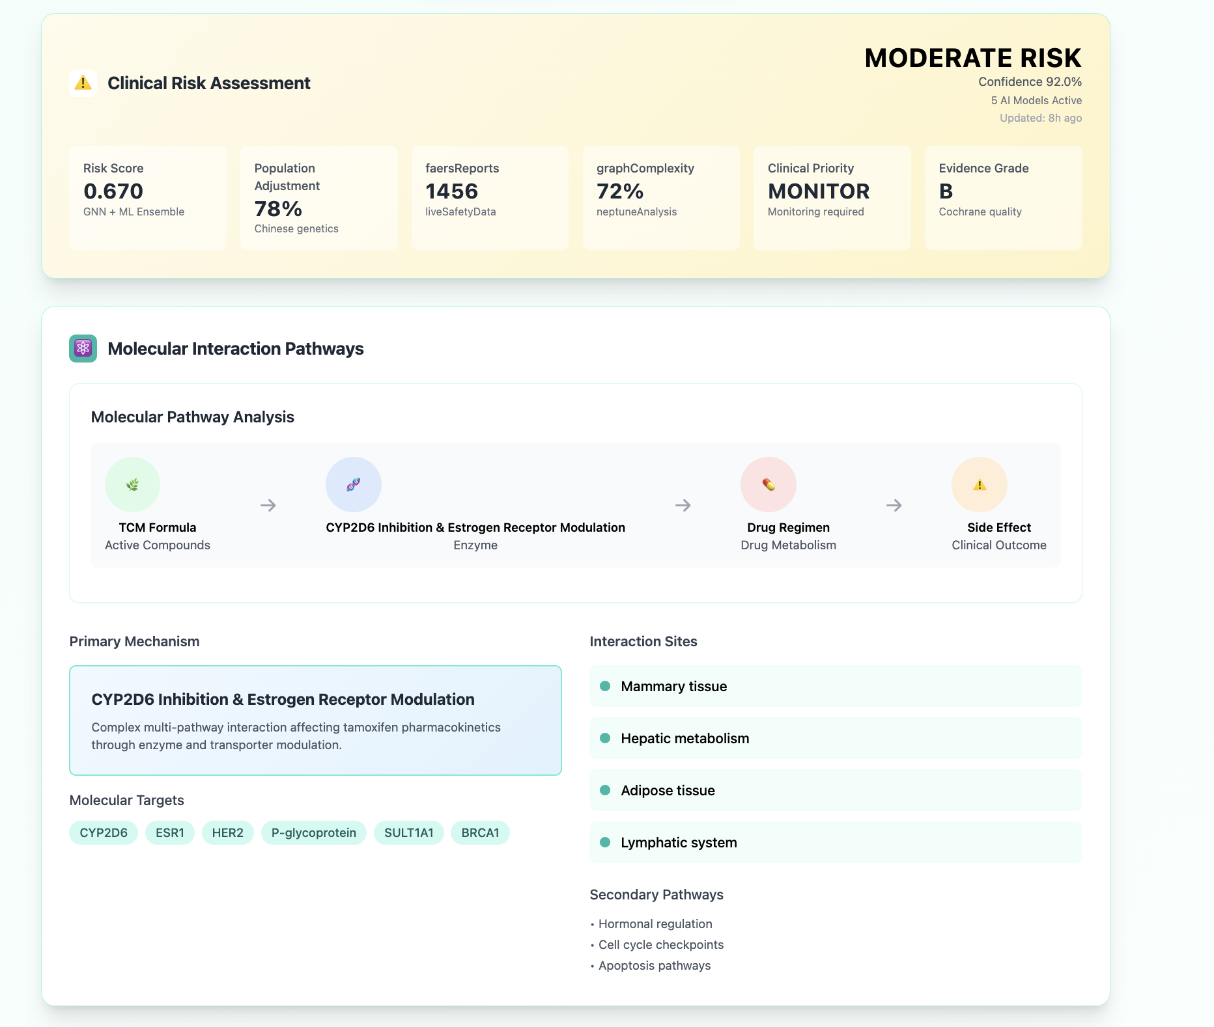The image size is (1214, 1027).
Task: Click the 'Chinese genetics' caption
Action: [296, 228]
